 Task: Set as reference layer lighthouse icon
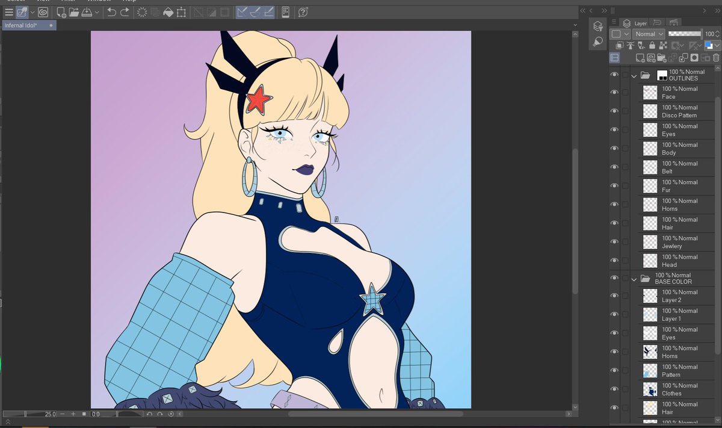click(x=631, y=45)
